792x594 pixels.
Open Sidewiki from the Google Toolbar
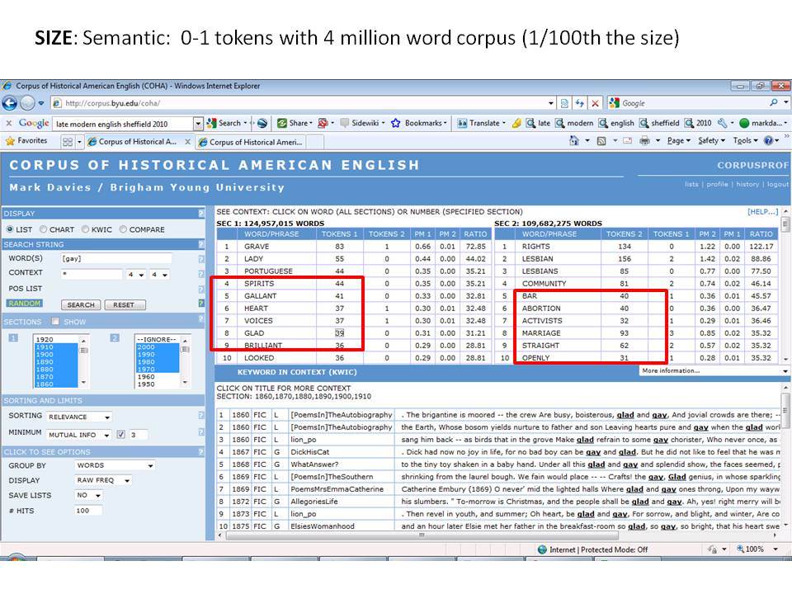coord(363,123)
